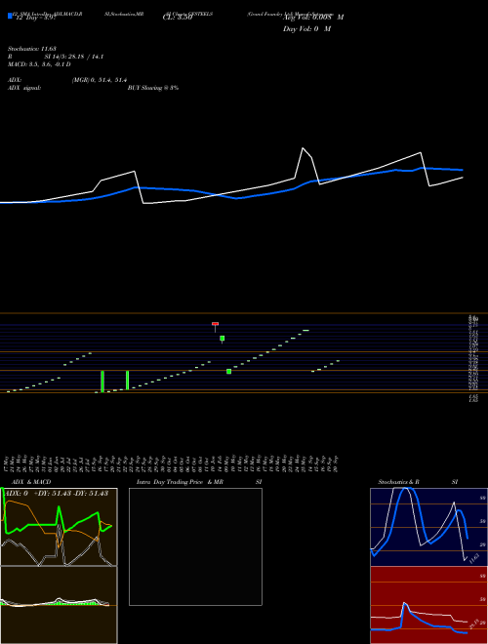The height and width of the screenshot is (644, 488).
Task: Click the second tall green volume bar
Action: (x=127, y=381)
